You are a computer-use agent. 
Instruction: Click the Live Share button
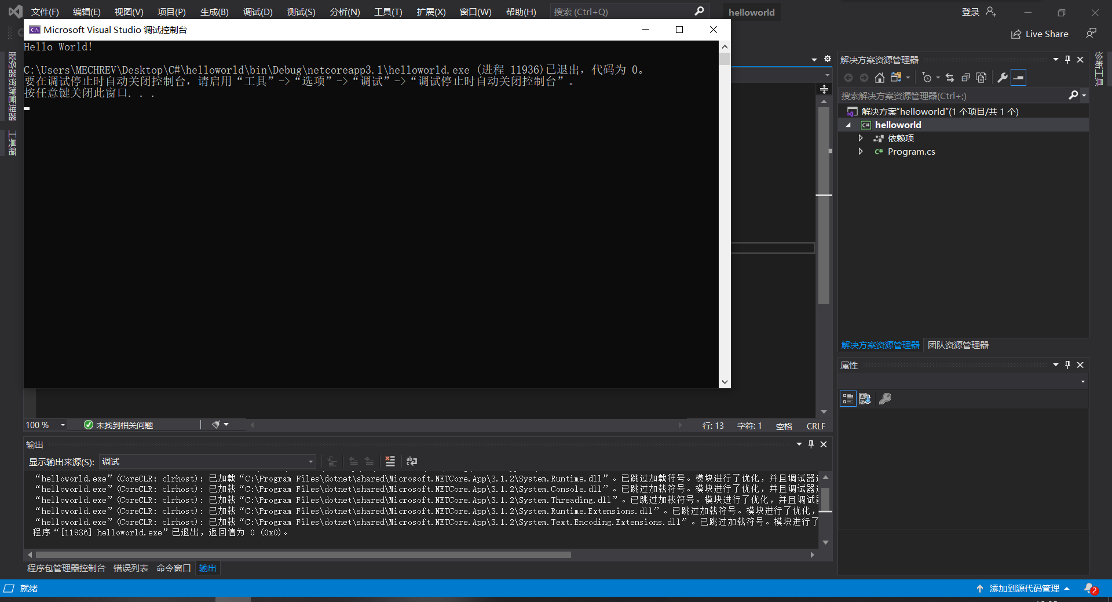[1040, 34]
